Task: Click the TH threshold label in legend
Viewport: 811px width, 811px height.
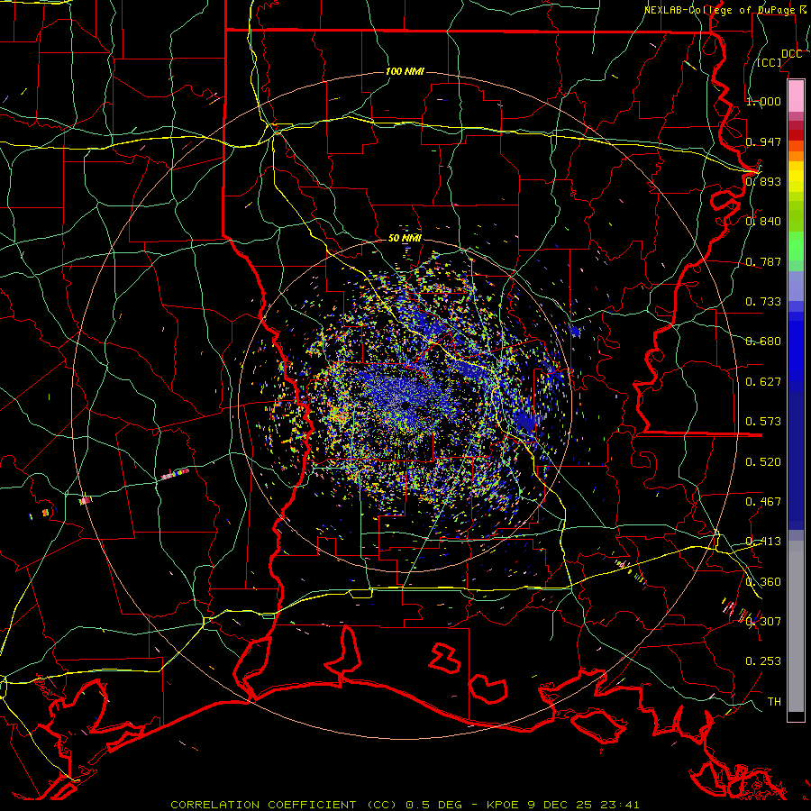Action: [774, 702]
